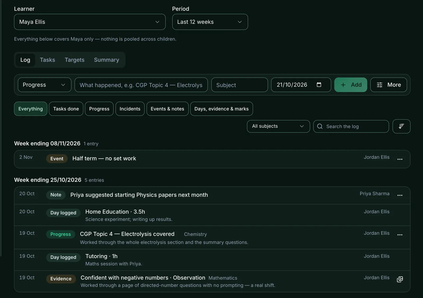Click the Event badge on 2 Nov row

tap(57, 159)
